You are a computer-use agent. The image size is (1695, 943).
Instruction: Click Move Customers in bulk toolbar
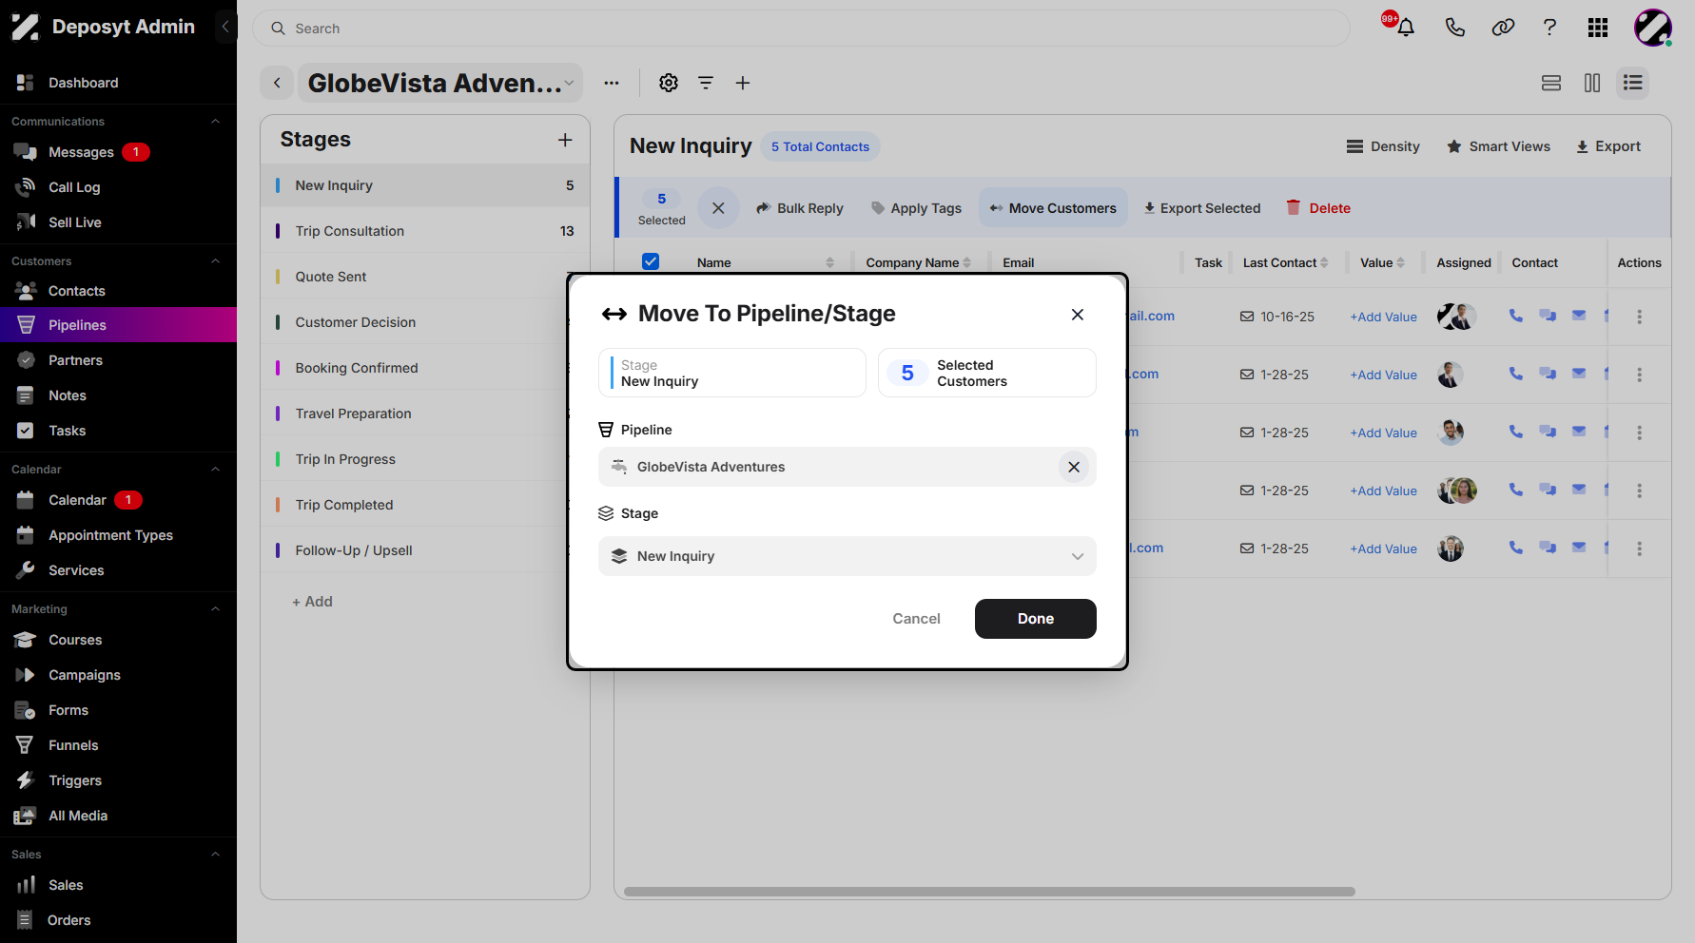(x=1053, y=207)
